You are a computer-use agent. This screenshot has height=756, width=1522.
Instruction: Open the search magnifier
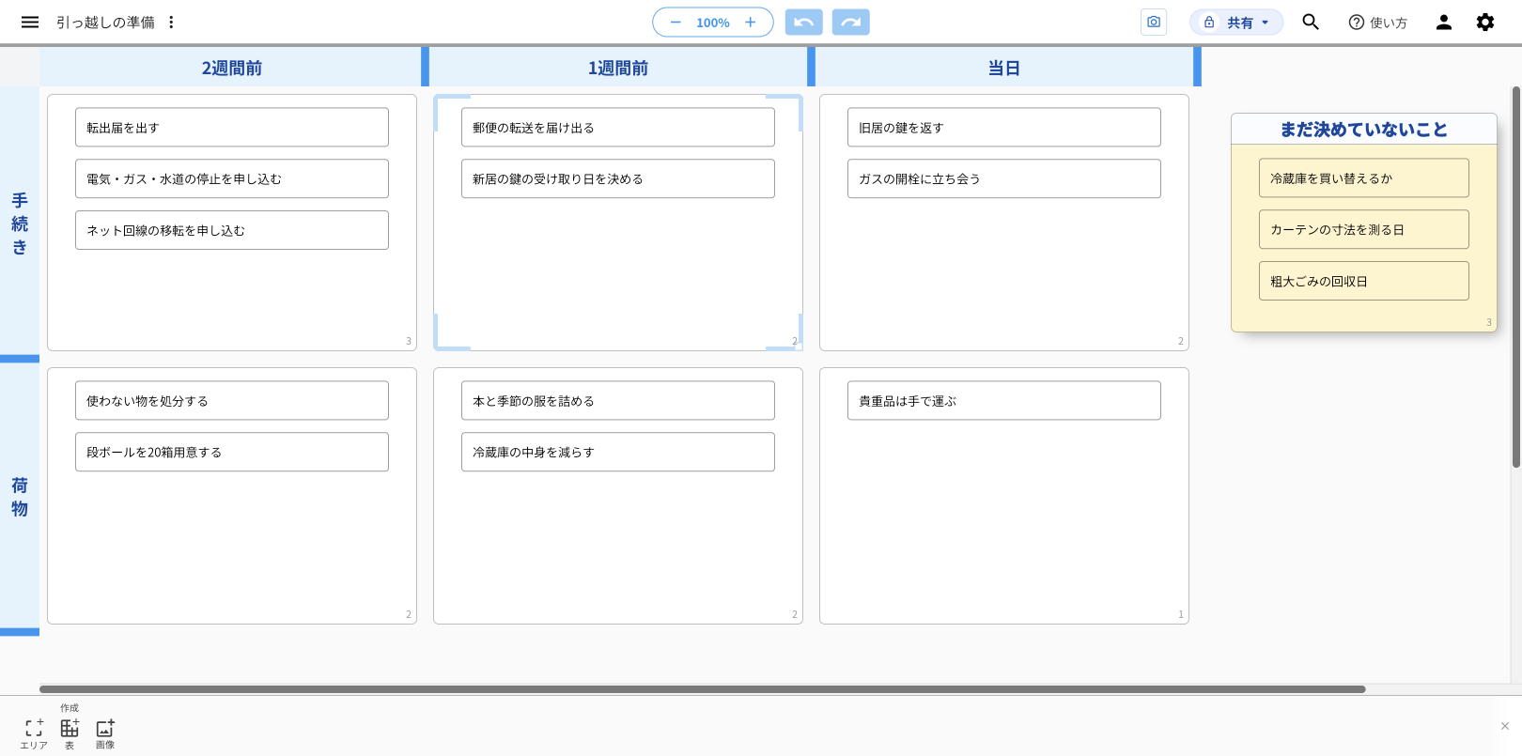(x=1311, y=22)
